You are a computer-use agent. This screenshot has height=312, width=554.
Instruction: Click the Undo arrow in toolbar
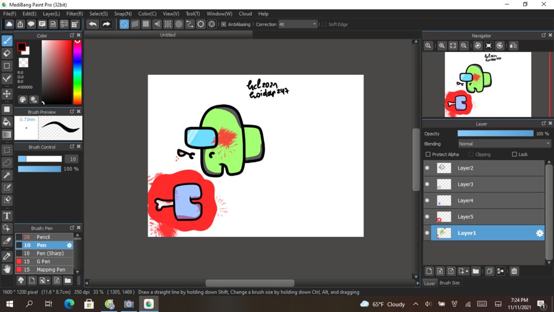93,24
